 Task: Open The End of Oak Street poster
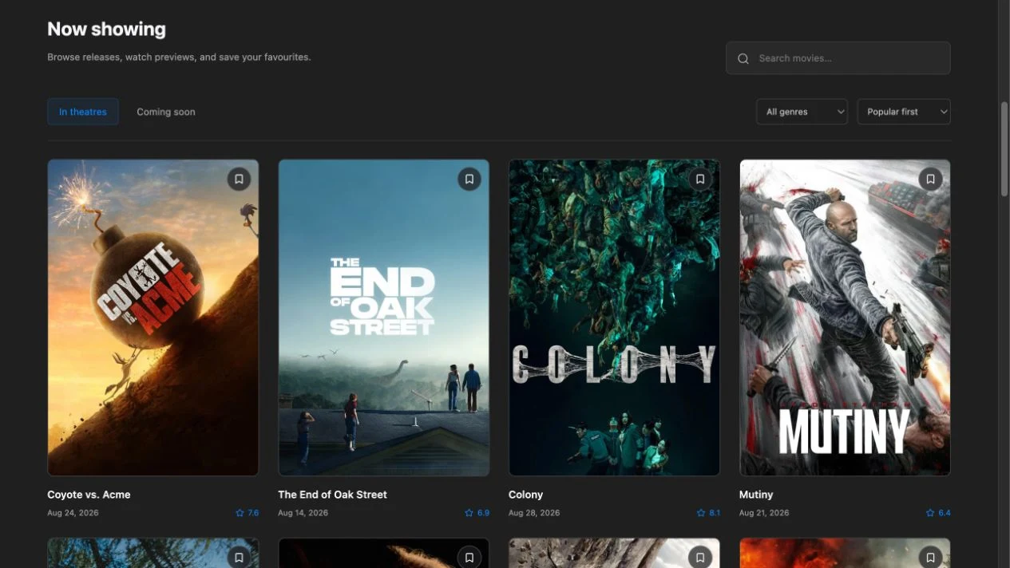click(384, 318)
